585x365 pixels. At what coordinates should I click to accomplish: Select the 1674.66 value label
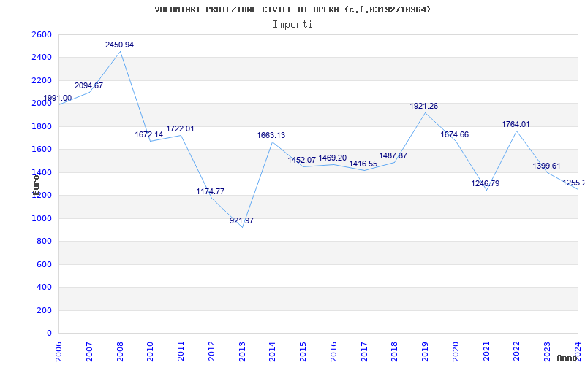click(x=454, y=135)
